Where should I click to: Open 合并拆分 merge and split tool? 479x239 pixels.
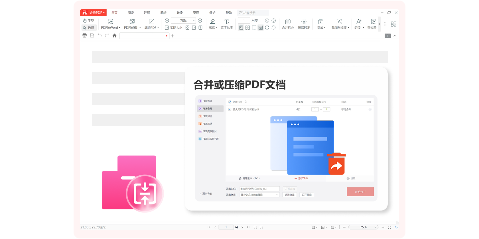288,24
